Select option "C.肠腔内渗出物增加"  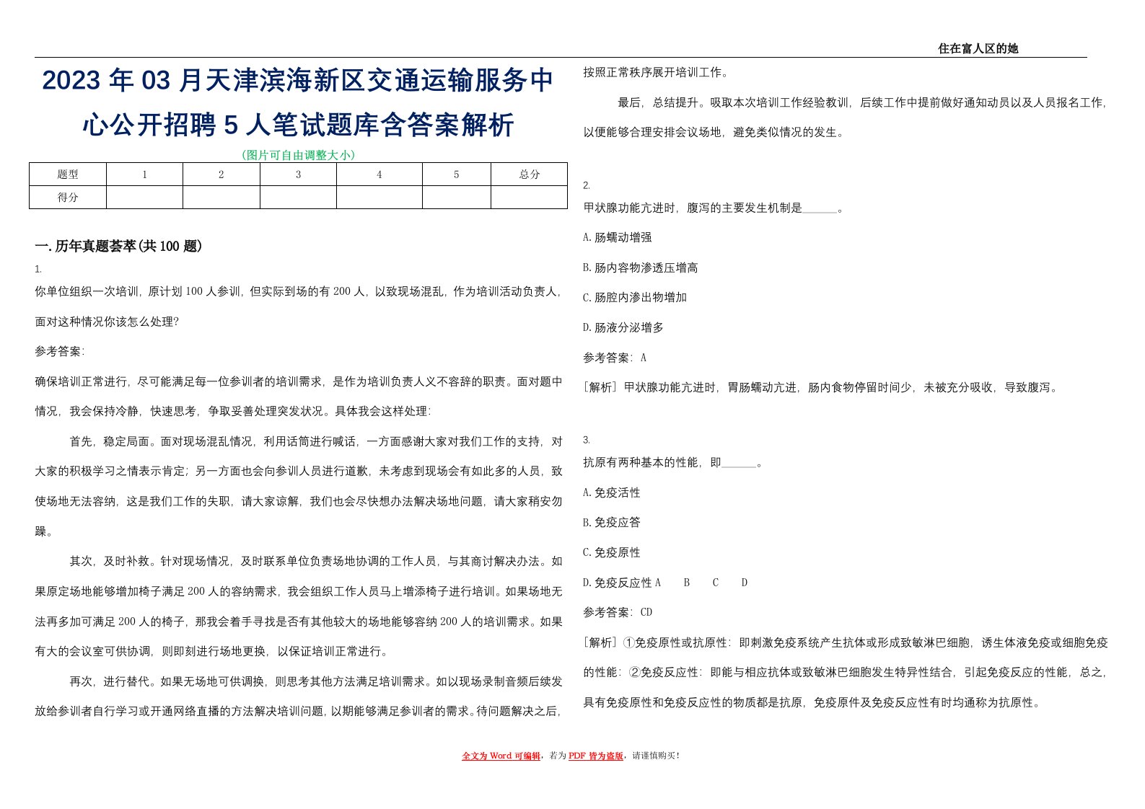635,297
